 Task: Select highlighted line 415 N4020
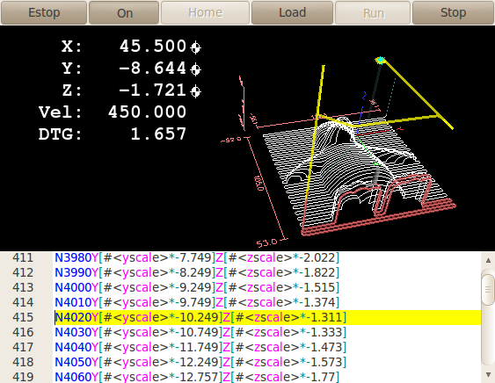pyautogui.click(x=267, y=317)
